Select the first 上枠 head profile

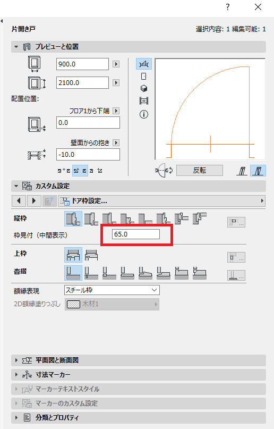(x=73, y=255)
